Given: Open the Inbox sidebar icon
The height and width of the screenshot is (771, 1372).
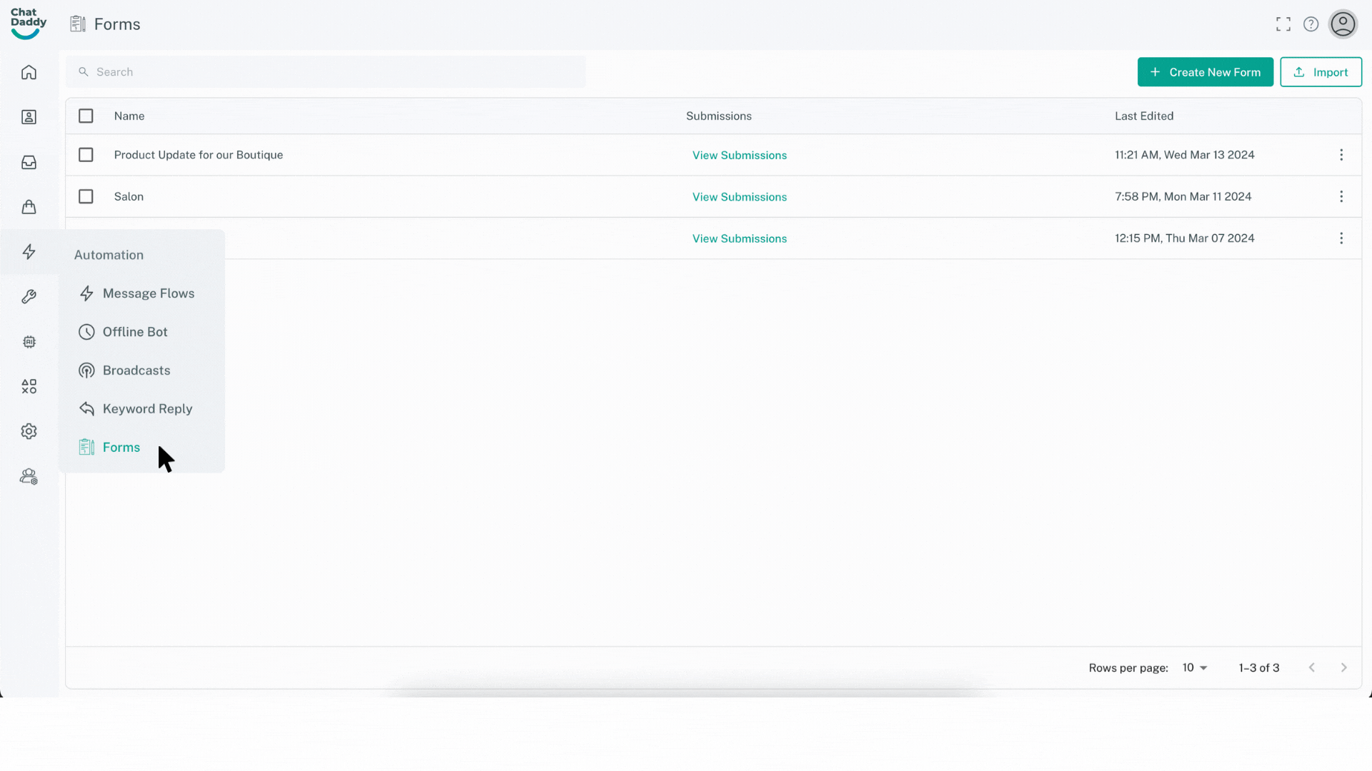Looking at the screenshot, I should point(29,162).
